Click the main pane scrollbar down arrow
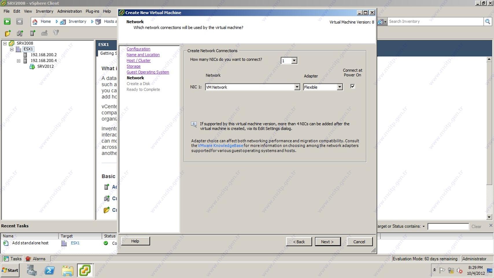 pos(489,217)
